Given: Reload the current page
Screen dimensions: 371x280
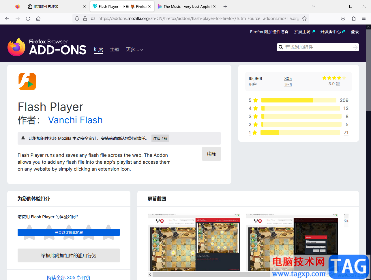Looking at the screenshot, I should point(28,18).
